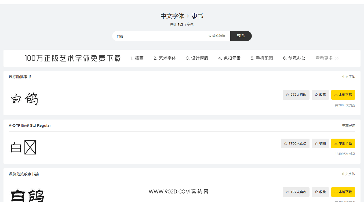Click the download icon on 汉仪范笑歌隶书简's card
Image resolution: width=364 pixels, height=202 pixels.
pyautogui.click(x=336, y=192)
